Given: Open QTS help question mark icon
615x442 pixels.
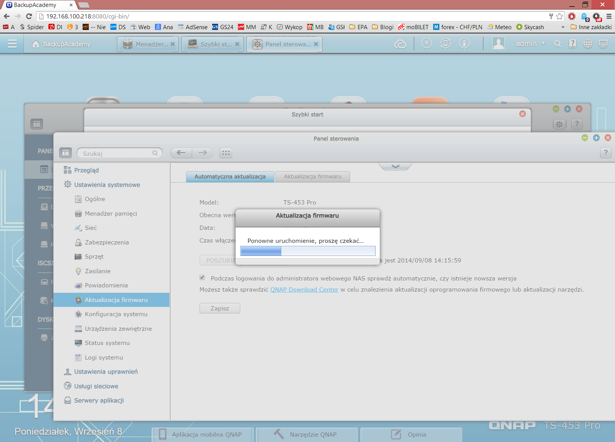Looking at the screenshot, I should pyautogui.click(x=573, y=44).
